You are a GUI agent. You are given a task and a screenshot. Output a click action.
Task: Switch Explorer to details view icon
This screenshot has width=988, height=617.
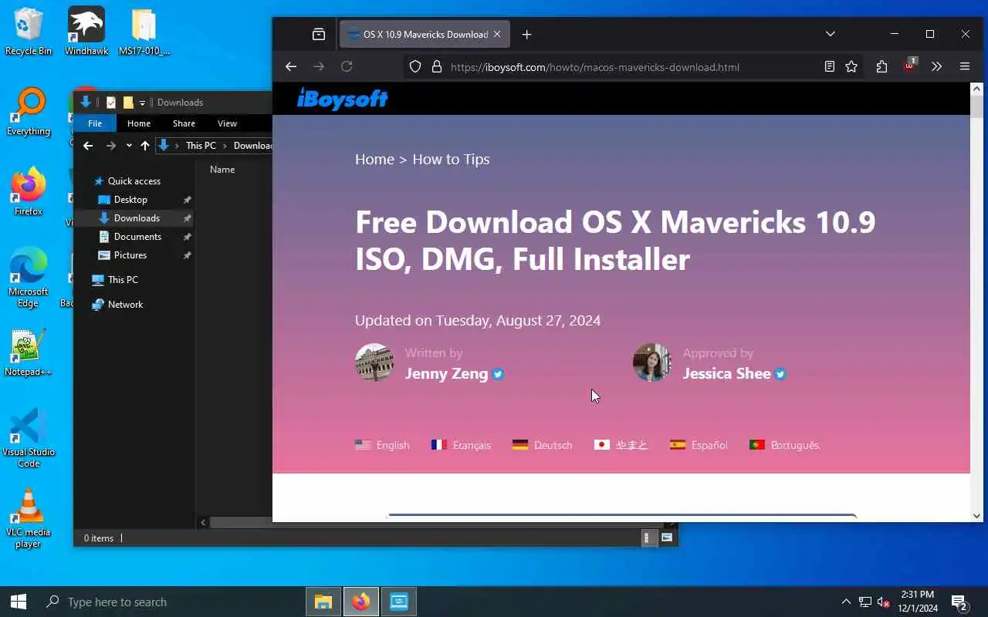coord(648,538)
